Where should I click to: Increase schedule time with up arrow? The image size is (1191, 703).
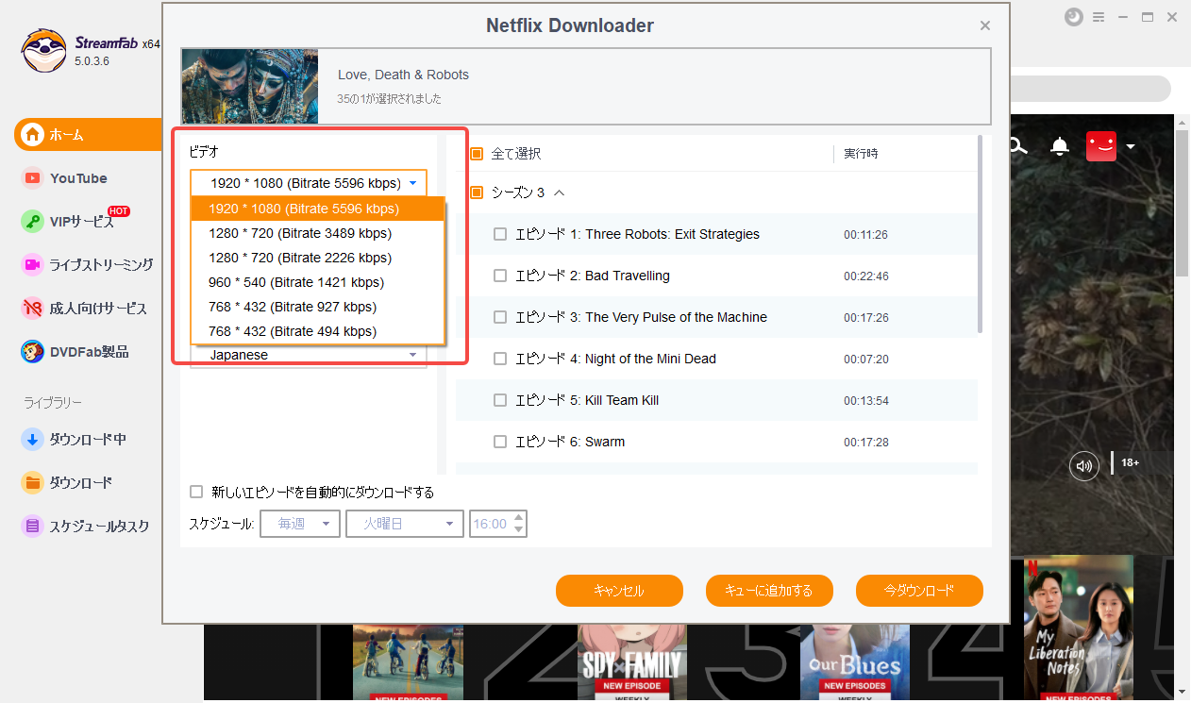click(x=519, y=518)
